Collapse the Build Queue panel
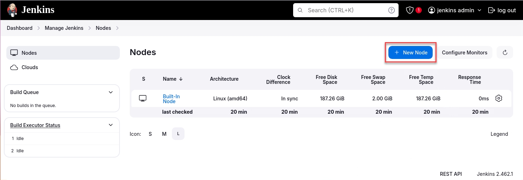Viewport: 523px width, 180px height. pyautogui.click(x=111, y=92)
